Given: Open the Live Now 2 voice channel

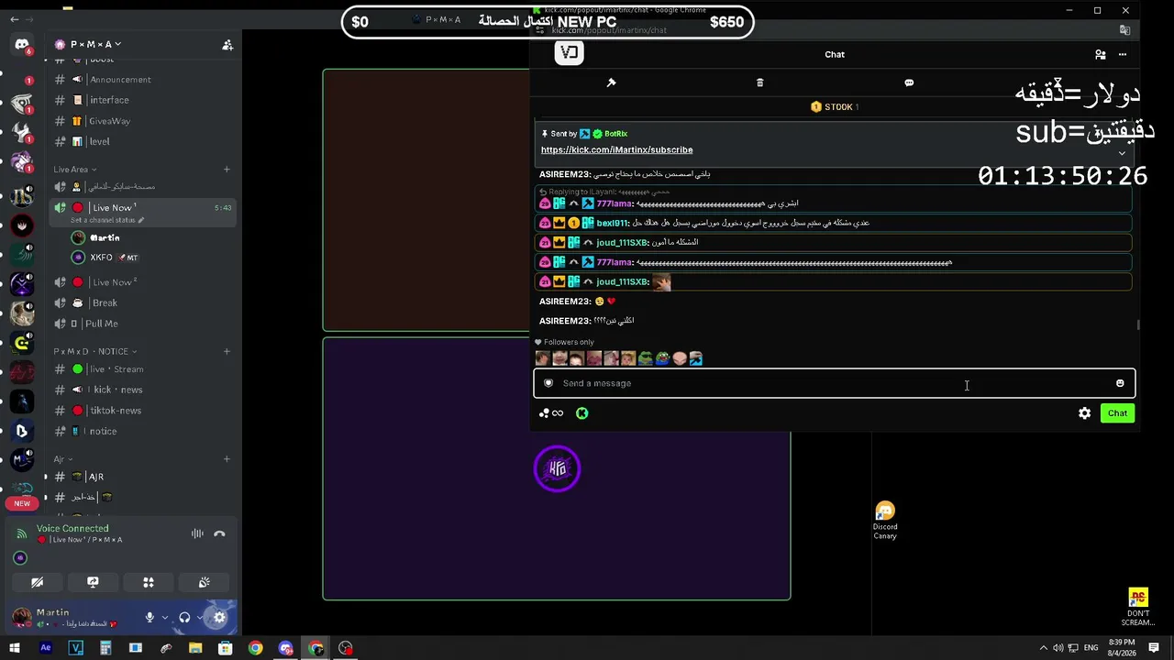Looking at the screenshot, I should click(142, 282).
